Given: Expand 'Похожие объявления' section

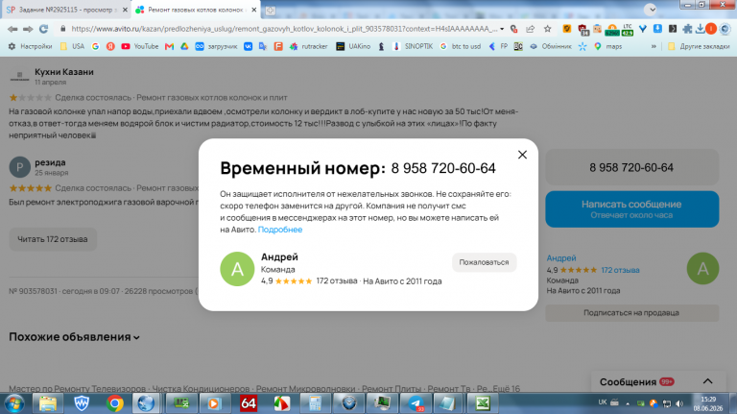Looking at the screenshot, I should 74,337.
